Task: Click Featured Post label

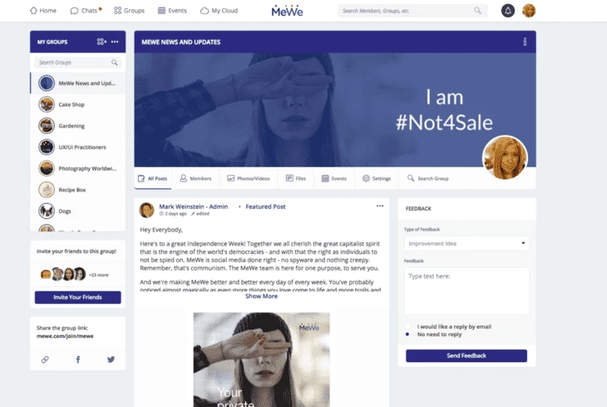Action: 265,206
